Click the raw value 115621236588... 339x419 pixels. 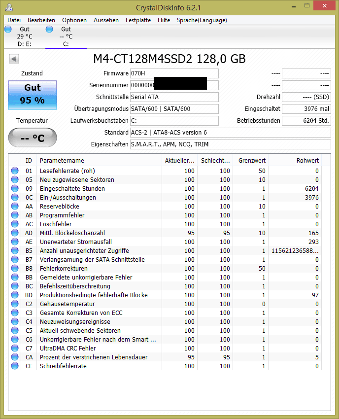click(x=295, y=250)
